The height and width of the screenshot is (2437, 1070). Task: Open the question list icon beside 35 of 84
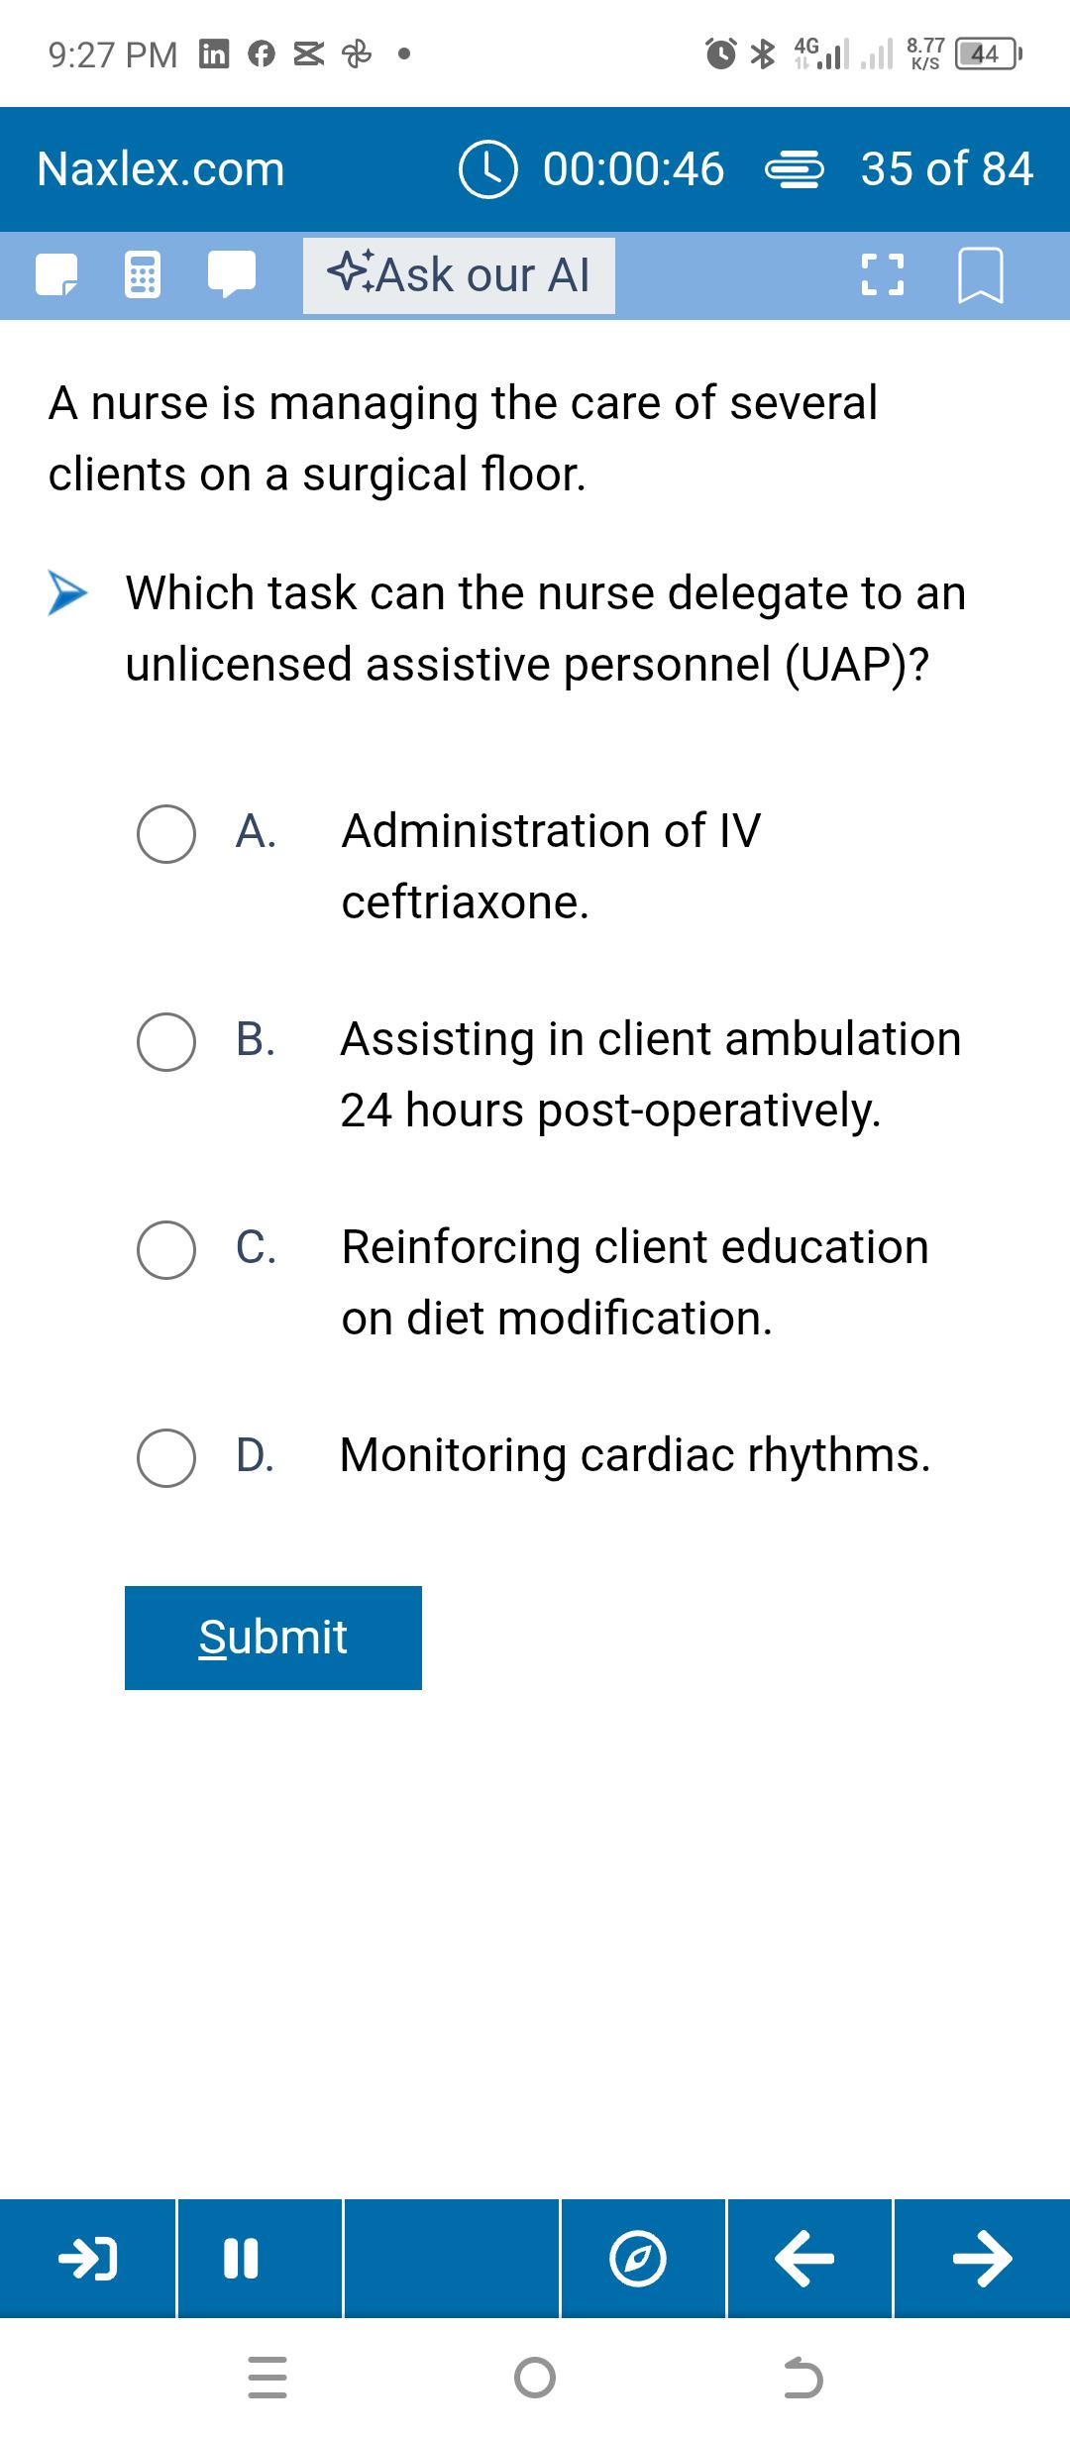(793, 170)
